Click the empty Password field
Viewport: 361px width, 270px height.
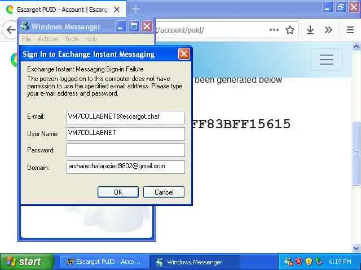[126, 150]
